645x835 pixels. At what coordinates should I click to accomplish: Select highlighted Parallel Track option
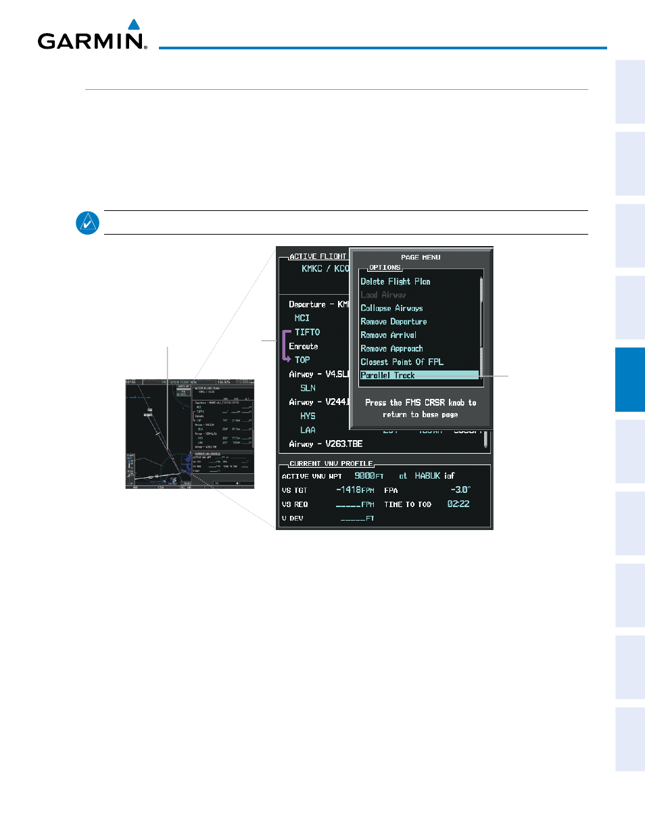pos(419,375)
